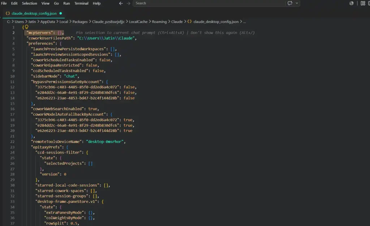
Task: Go forward with the right arrow
Action: coord(128,3)
